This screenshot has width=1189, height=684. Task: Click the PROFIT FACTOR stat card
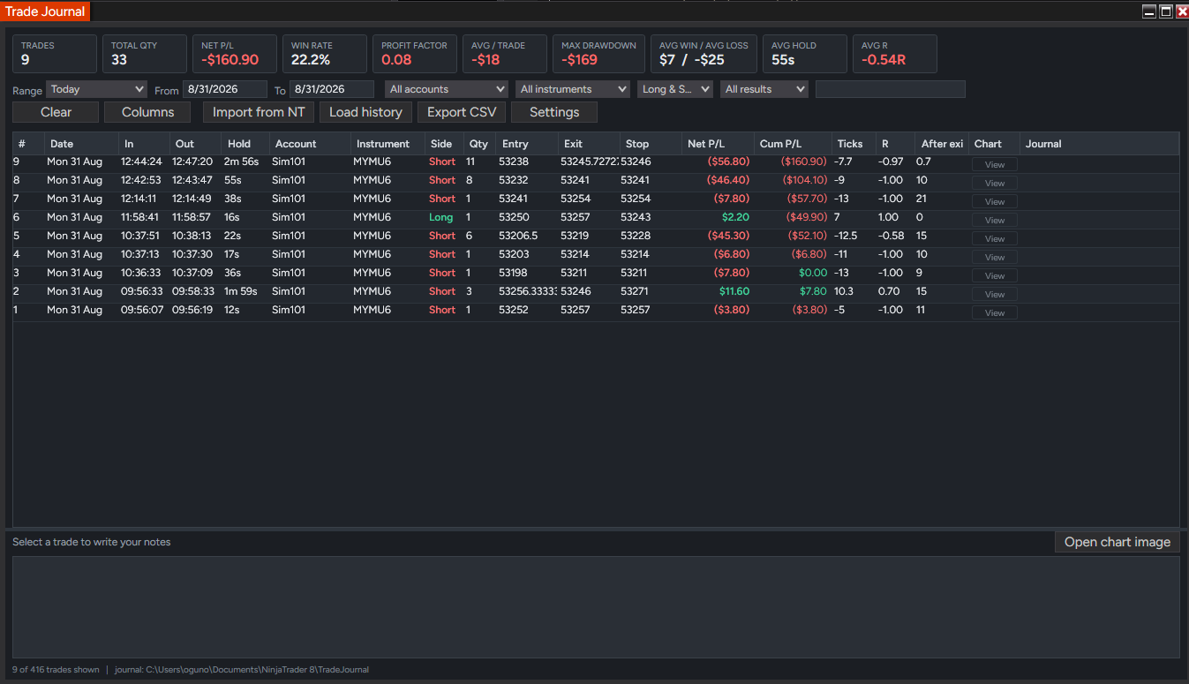[414, 54]
